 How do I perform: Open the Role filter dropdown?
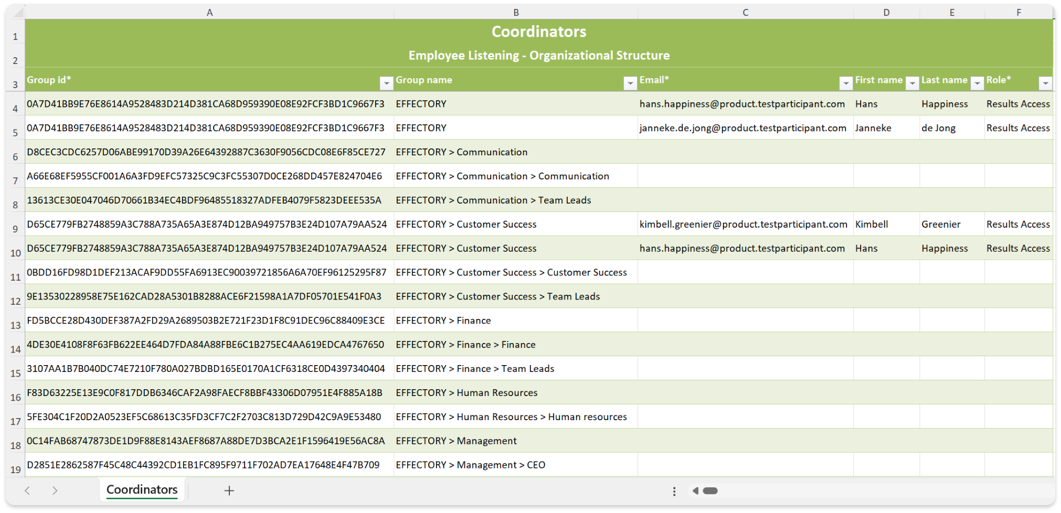click(1045, 83)
